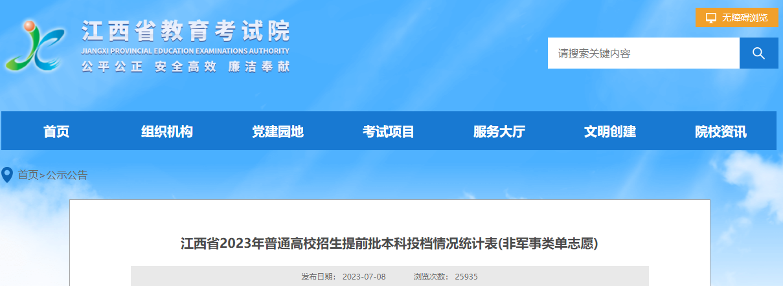Go to 首页 in the navigation bar
Viewport: 783px width, 286px height.
pos(56,131)
